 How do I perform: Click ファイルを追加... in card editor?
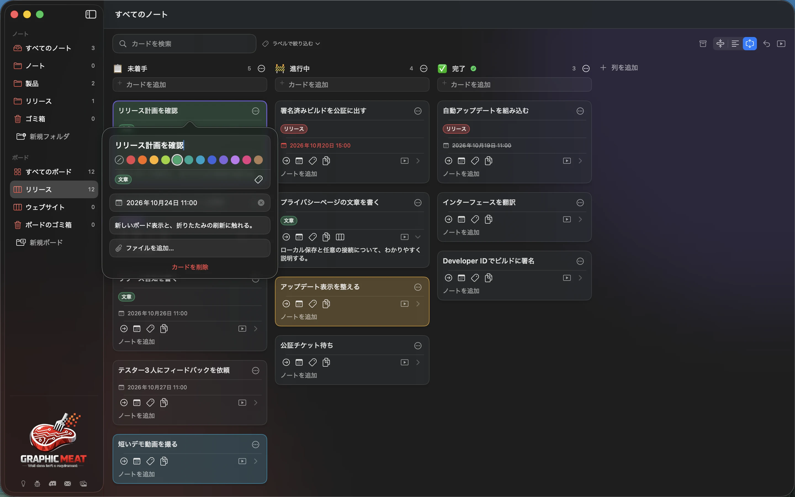(190, 248)
